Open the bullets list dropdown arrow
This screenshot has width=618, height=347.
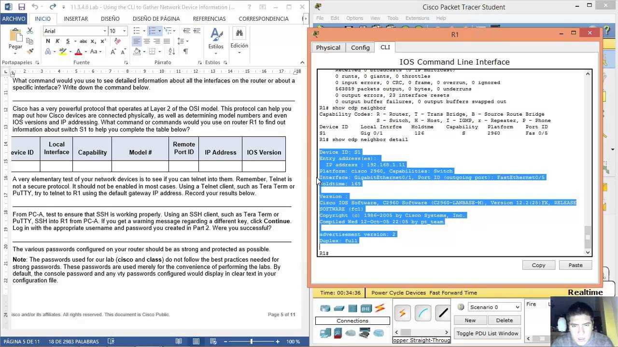144,31
